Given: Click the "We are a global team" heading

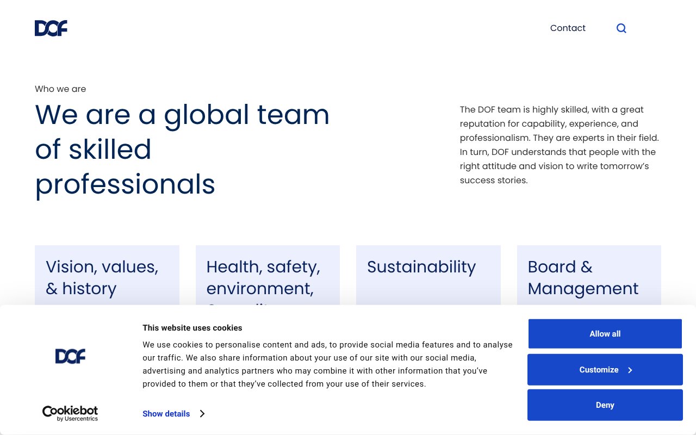Looking at the screenshot, I should (182, 150).
